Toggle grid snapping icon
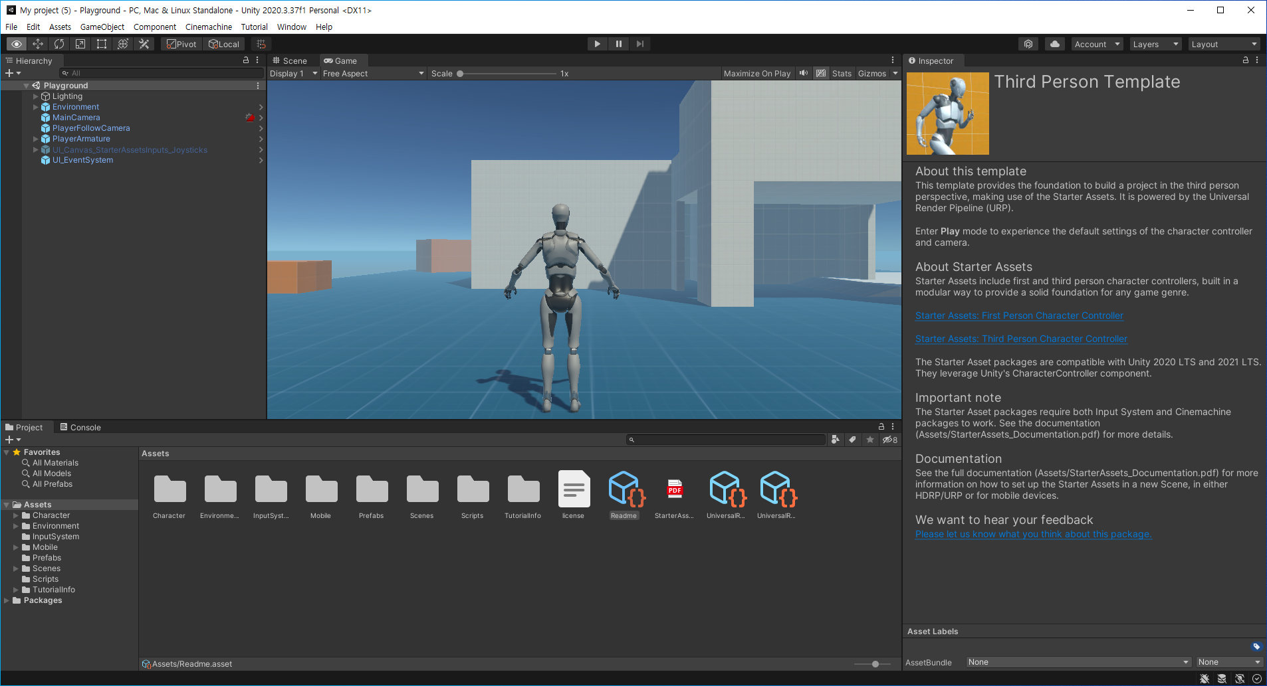Screen dimensions: 1267x686 [x=261, y=44]
